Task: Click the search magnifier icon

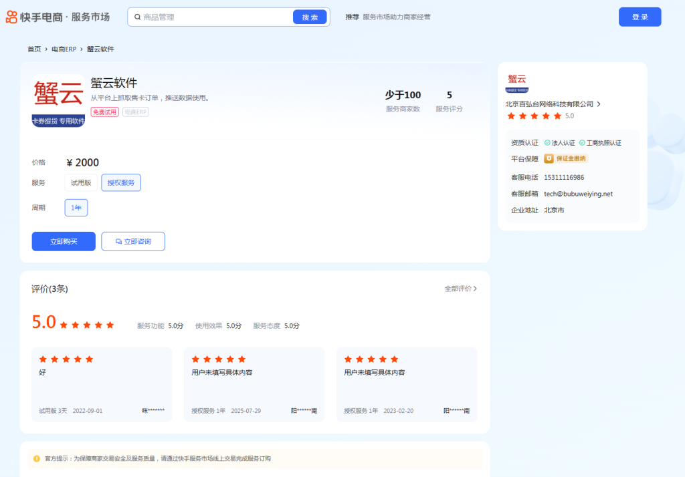Action: point(138,17)
